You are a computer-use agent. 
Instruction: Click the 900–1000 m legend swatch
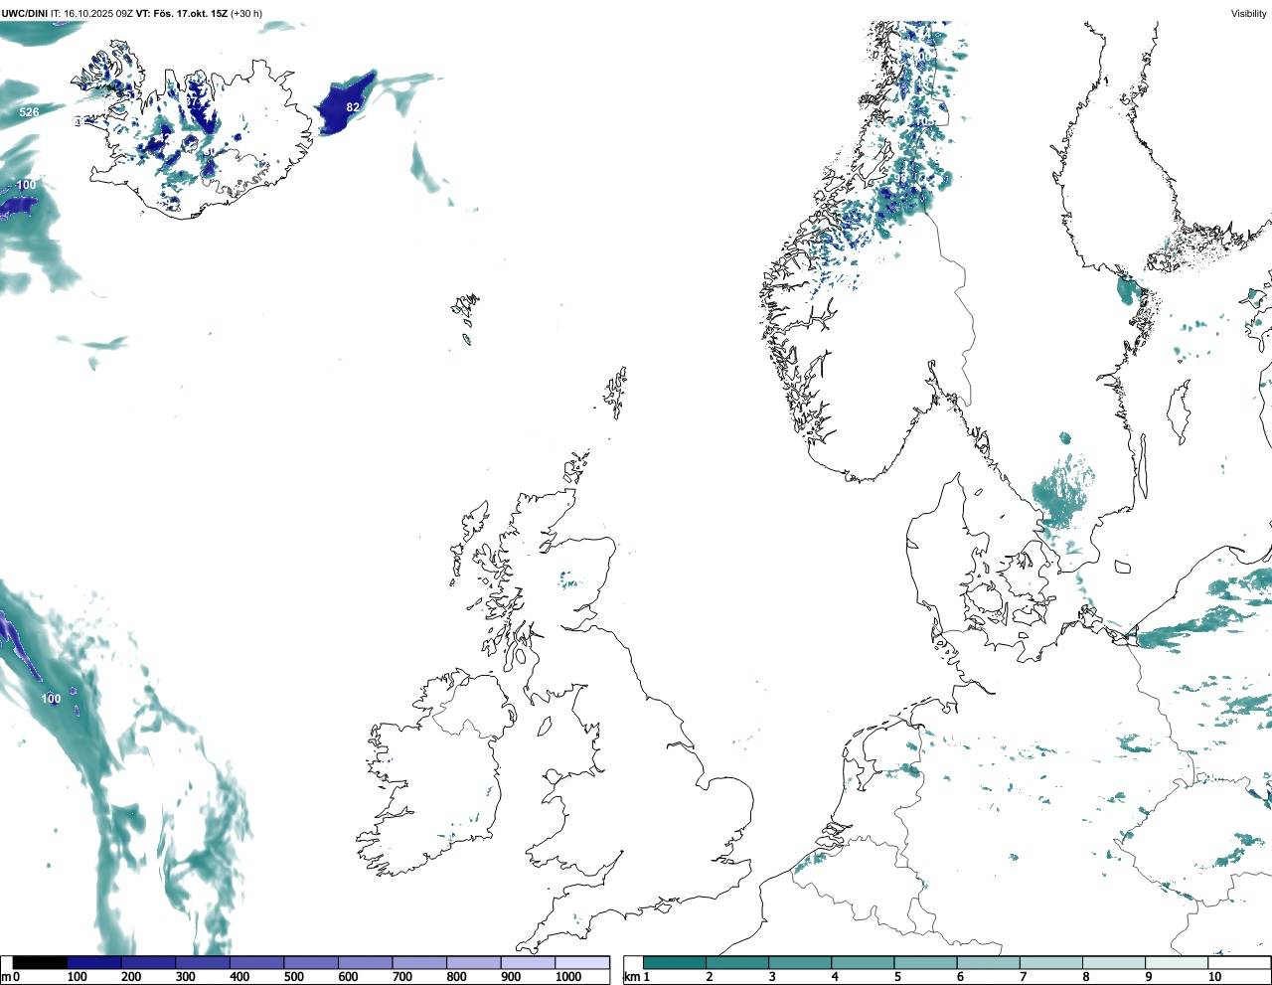click(528, 962)
